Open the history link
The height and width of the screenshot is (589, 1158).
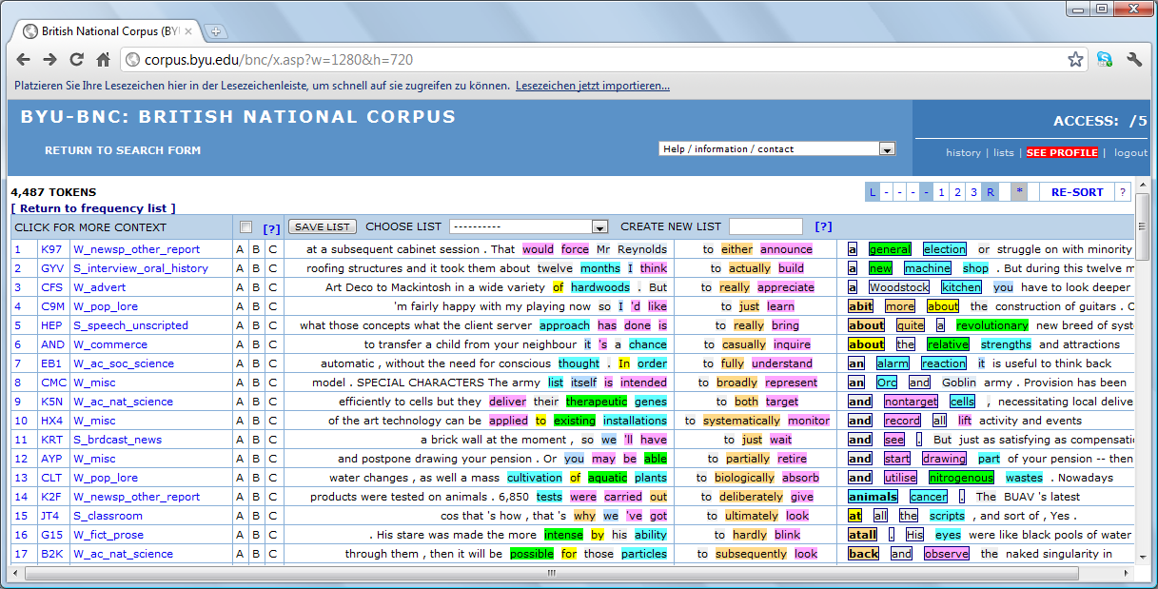(x=963, y=152)
